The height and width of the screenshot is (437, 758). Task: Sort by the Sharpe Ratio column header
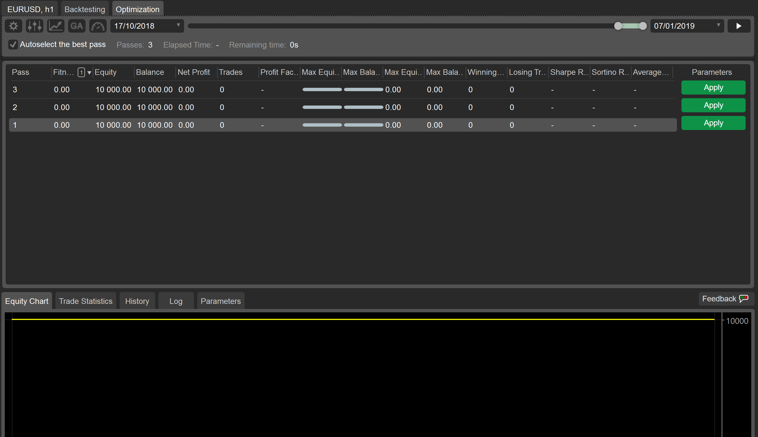(569, 72)
